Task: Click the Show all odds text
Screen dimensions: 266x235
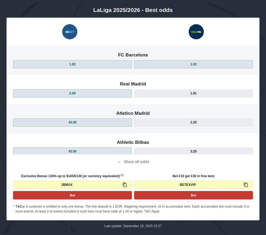Action: point(136,162)
